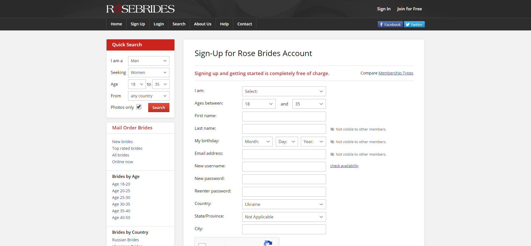Screen dimensions: 531x246
Task: Open Ages between upper 35 dropdown
Action: tap(309, 104)
